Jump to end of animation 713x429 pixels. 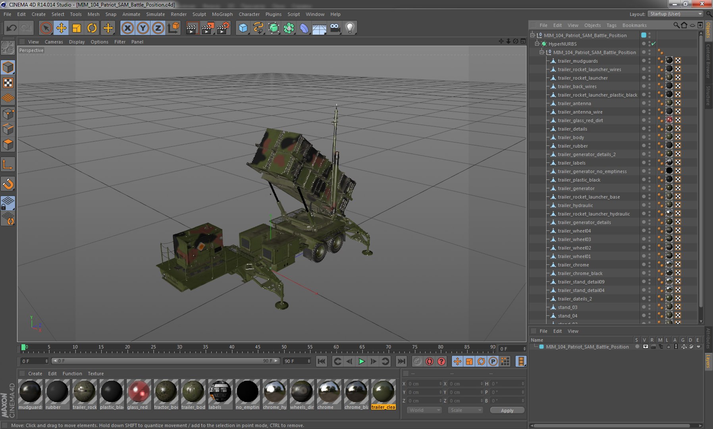click(401, 361)
